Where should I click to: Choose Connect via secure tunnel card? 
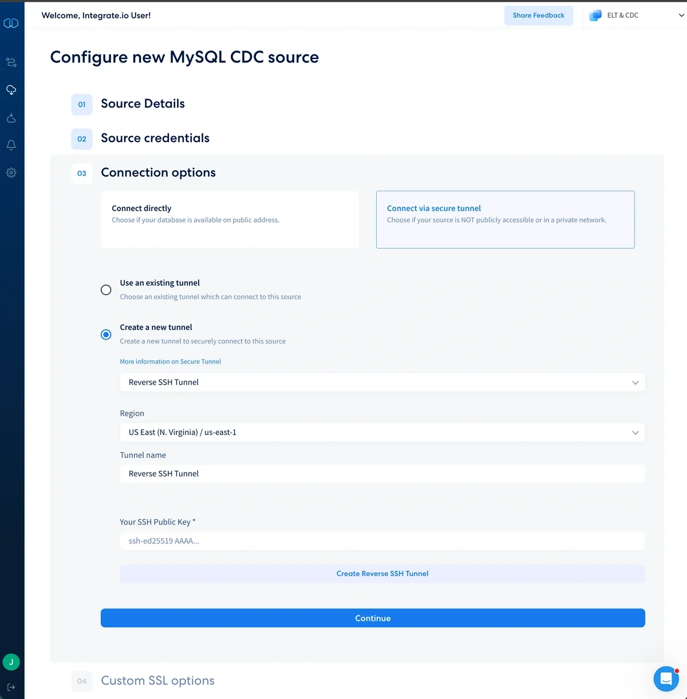click(505, 219)
